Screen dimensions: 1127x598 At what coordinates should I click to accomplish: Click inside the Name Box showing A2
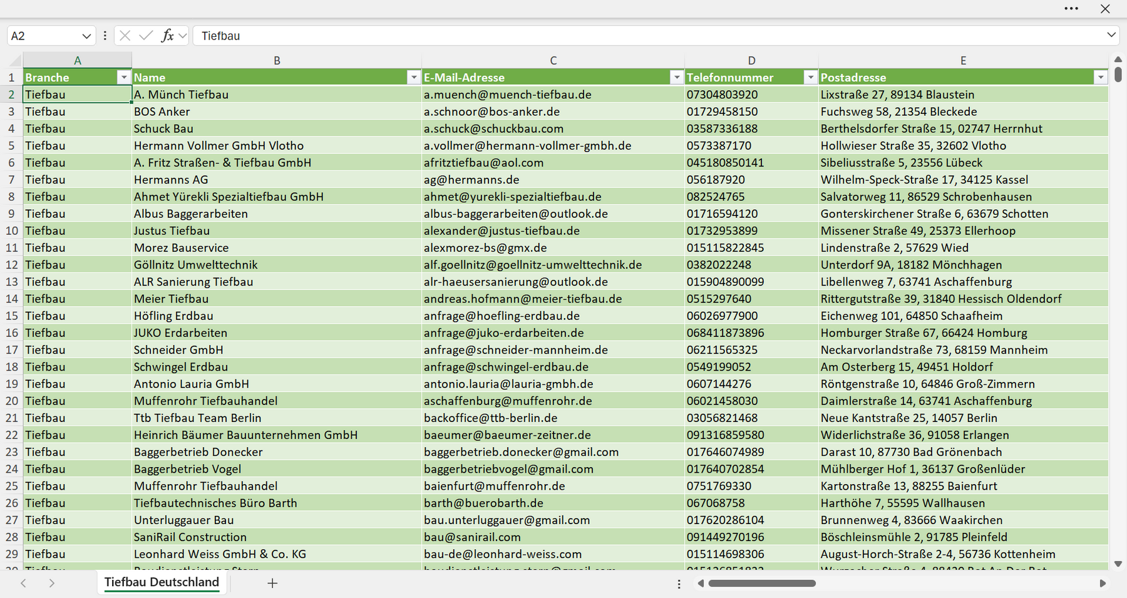point(44,36)
